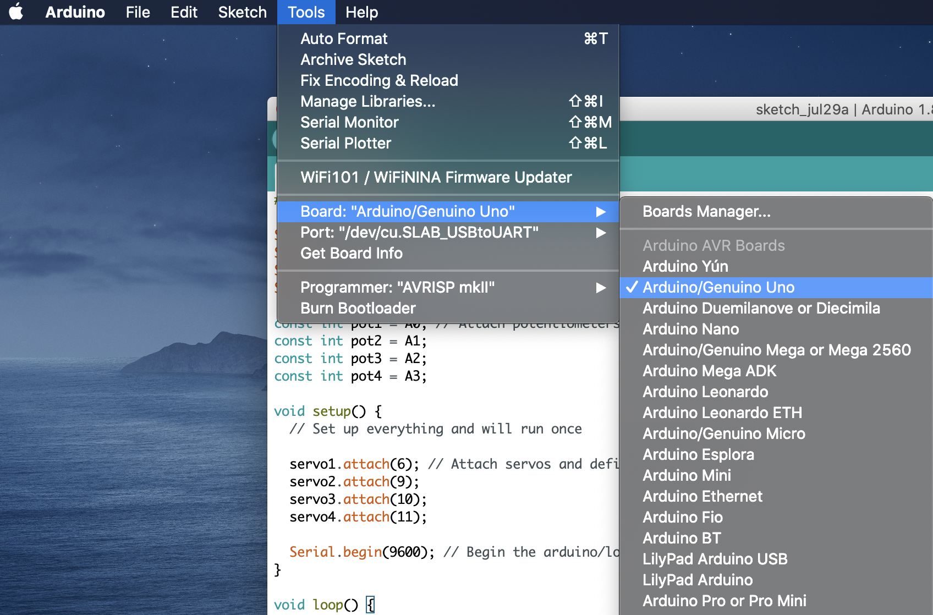Click Auto Format in Tools menu
The height and width of the screenshot is (615, 933).
[x=344, y=39]
